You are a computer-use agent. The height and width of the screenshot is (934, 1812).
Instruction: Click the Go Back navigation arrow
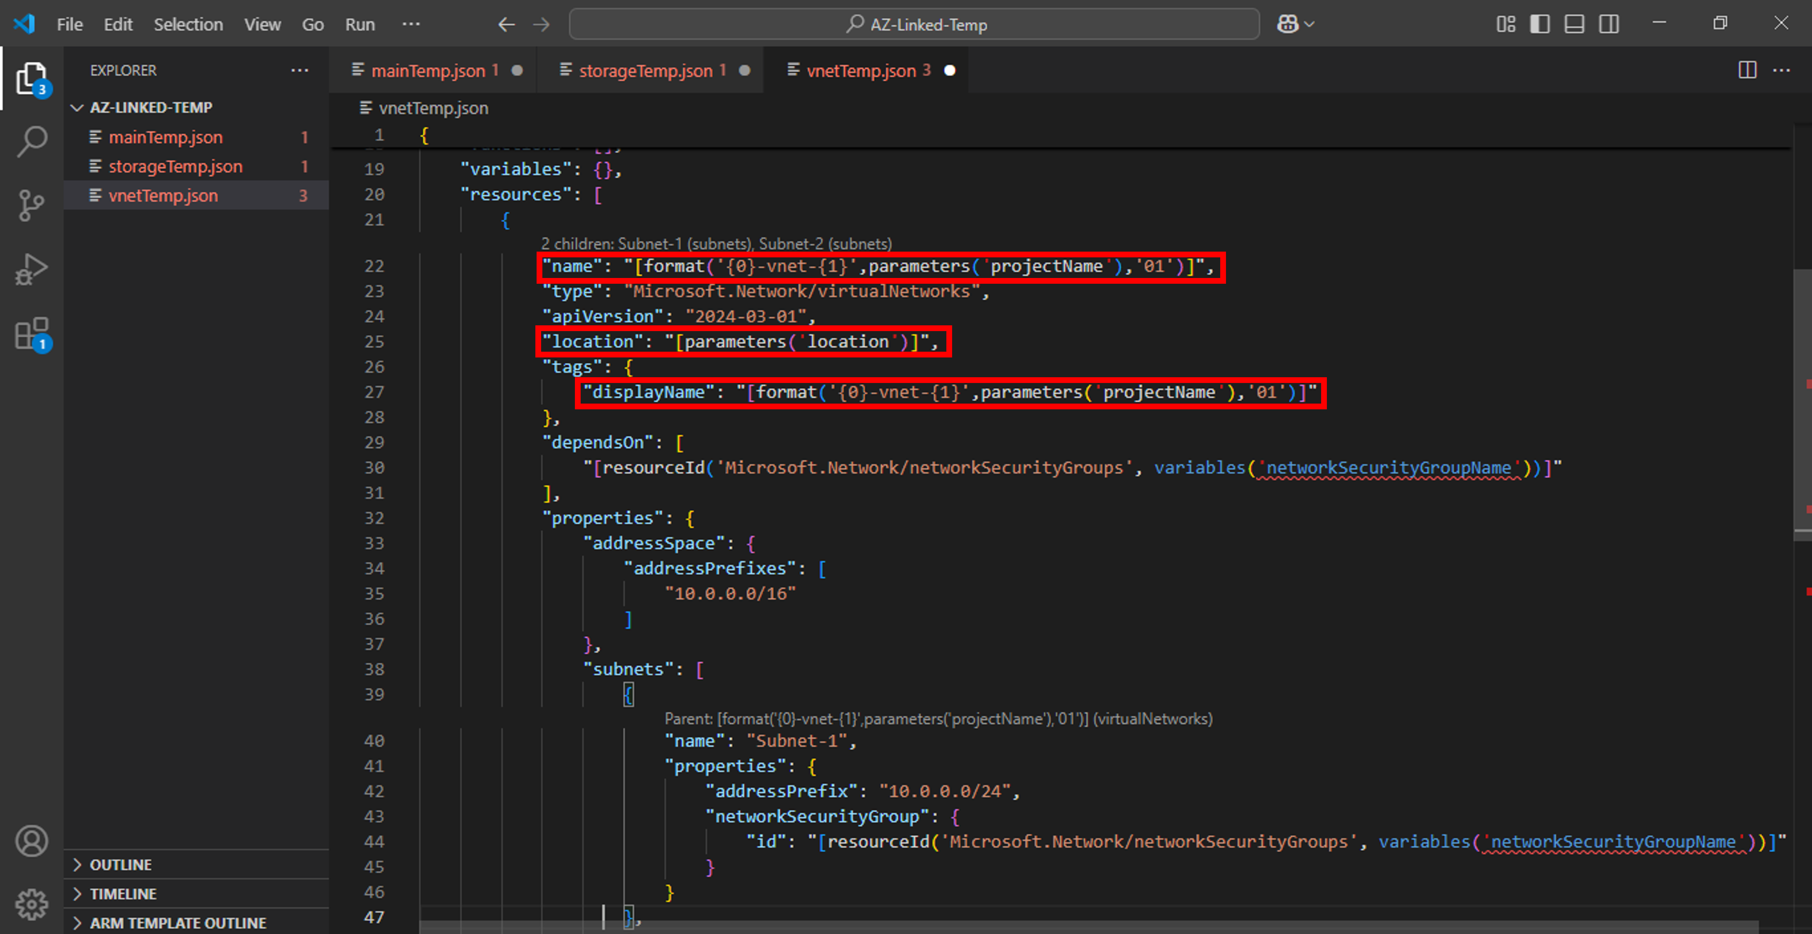pos(506,23)
